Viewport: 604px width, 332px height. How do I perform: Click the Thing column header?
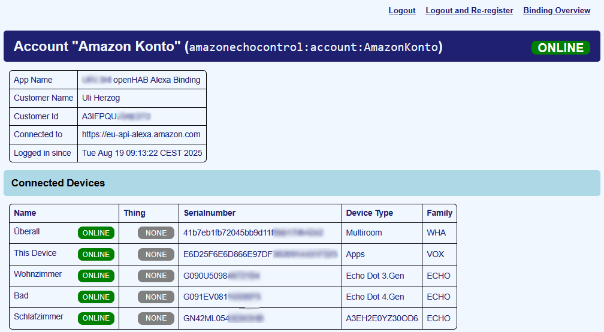134,213
